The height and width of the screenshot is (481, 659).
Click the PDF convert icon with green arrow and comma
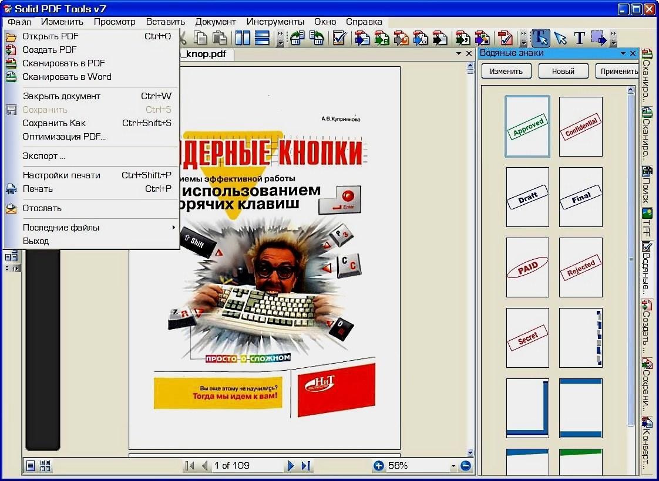(x=463, y=38)
